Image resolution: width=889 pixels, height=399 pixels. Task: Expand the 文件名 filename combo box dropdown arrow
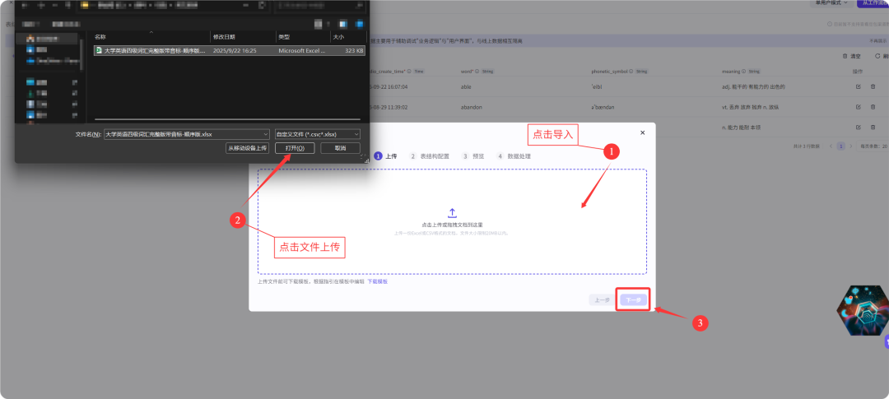pyautogui.click(x=264, y=133)
